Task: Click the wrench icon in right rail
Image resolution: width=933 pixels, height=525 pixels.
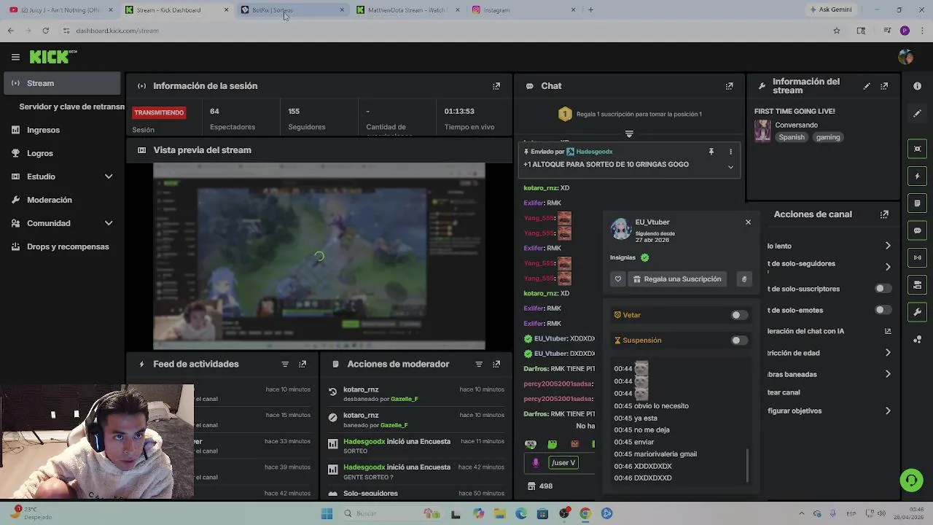Action: 917,312
